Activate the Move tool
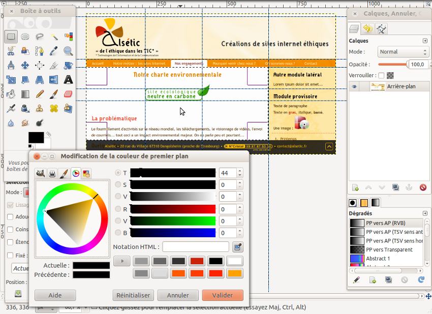The image size is (432, 314). pyautogui.click(x=25, y=66)
